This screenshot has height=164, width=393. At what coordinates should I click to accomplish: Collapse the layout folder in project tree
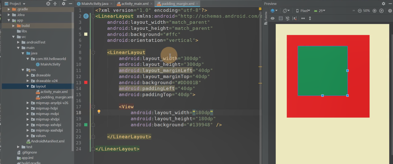[x=28, y=86]
